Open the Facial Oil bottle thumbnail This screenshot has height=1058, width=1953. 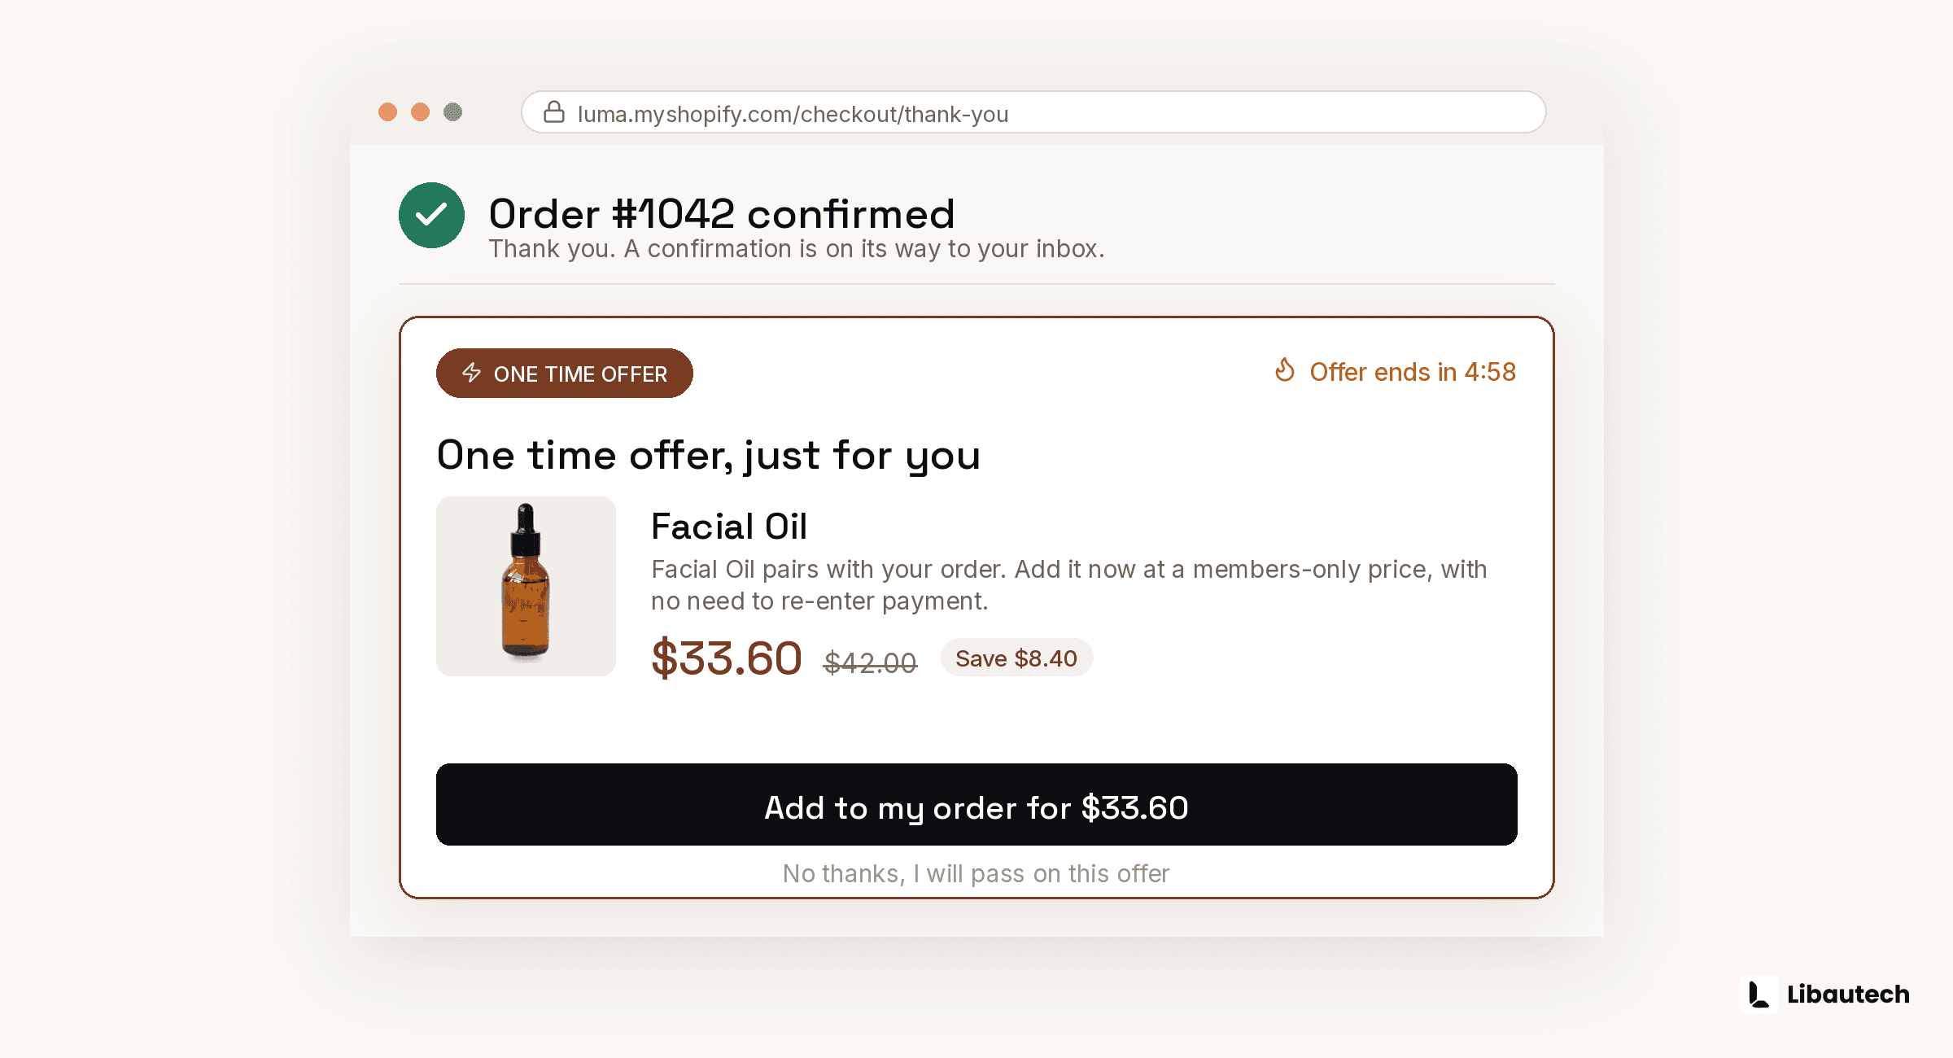click(526, 586)
